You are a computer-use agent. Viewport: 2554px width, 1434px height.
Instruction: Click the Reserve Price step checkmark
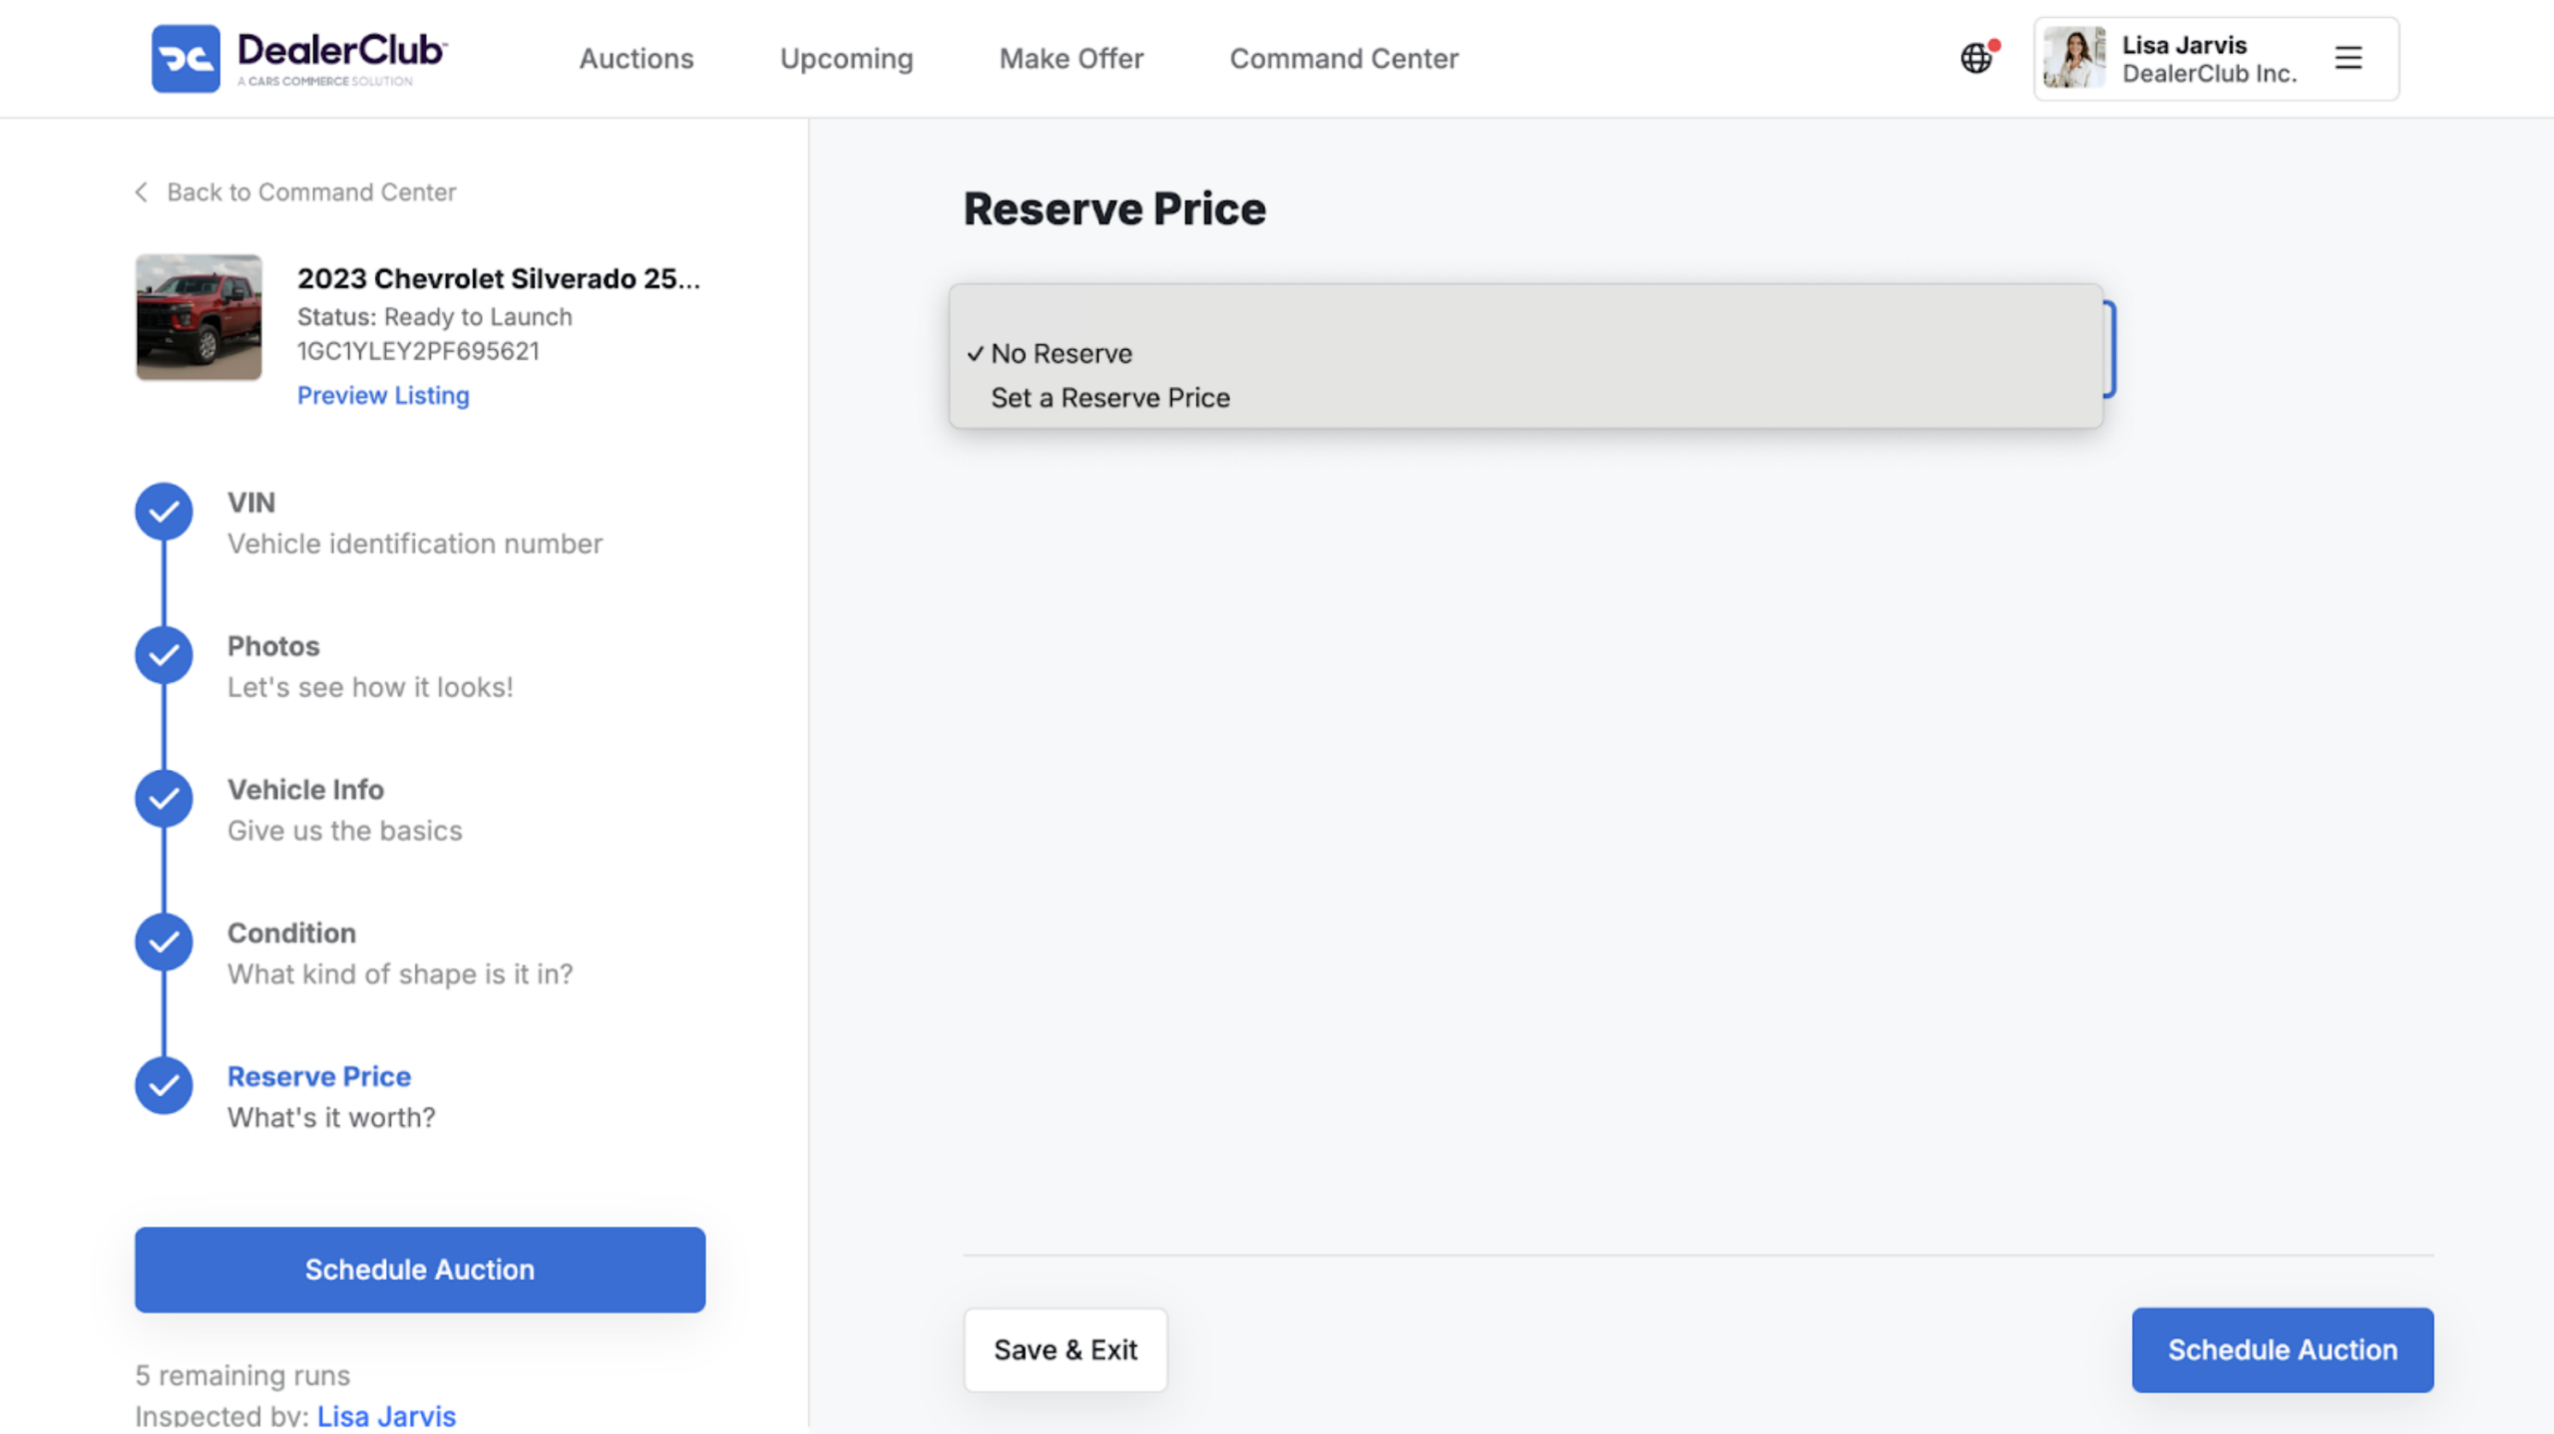[x=164, y=1086]
